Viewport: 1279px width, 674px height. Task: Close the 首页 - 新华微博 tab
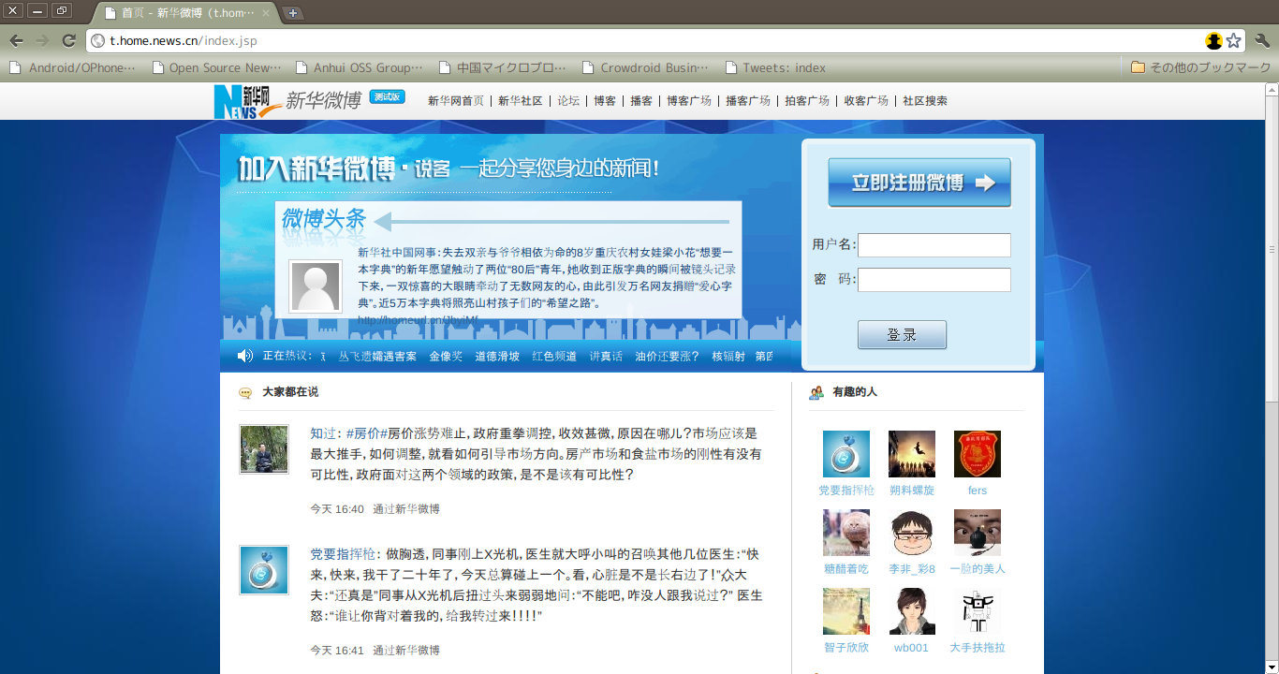point(265,13)
